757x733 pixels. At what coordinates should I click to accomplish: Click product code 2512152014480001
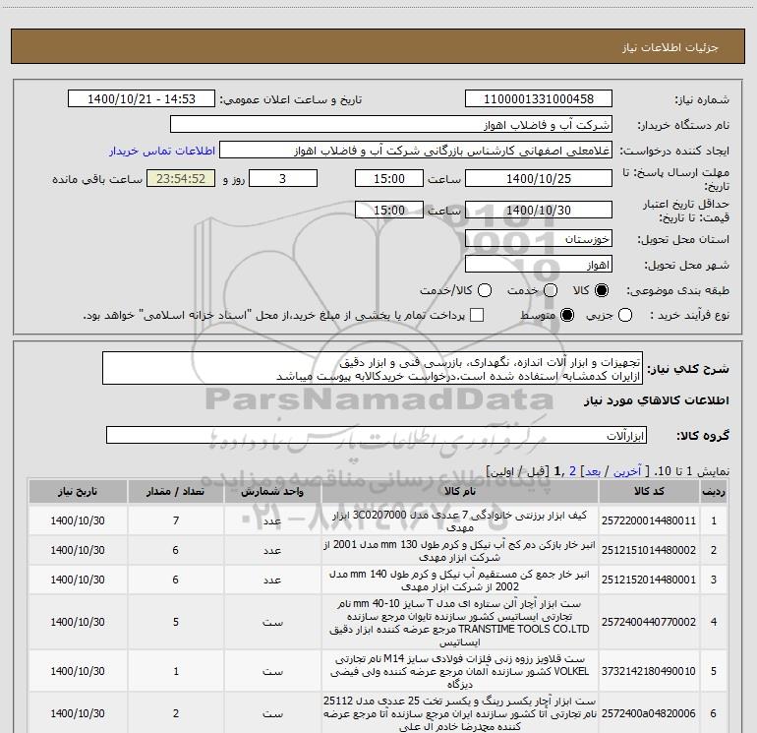649,580
